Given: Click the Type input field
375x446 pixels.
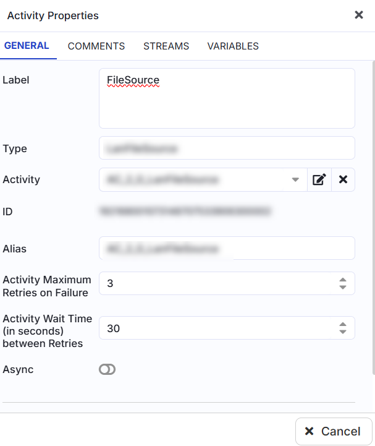Looking at the screenshot, I should [227, 148].
